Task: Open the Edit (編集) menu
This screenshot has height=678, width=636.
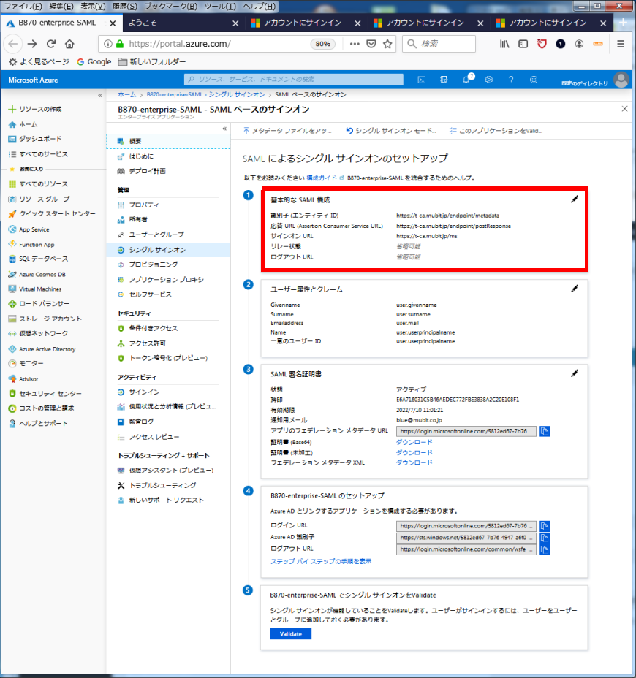Action: pyautogui.click(x=61, y=6)
